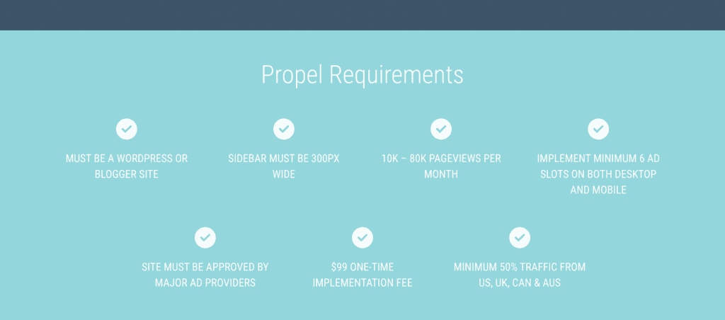
Task: Click the checkmark above minimum 6 ad slots
Action: (598, 129)
